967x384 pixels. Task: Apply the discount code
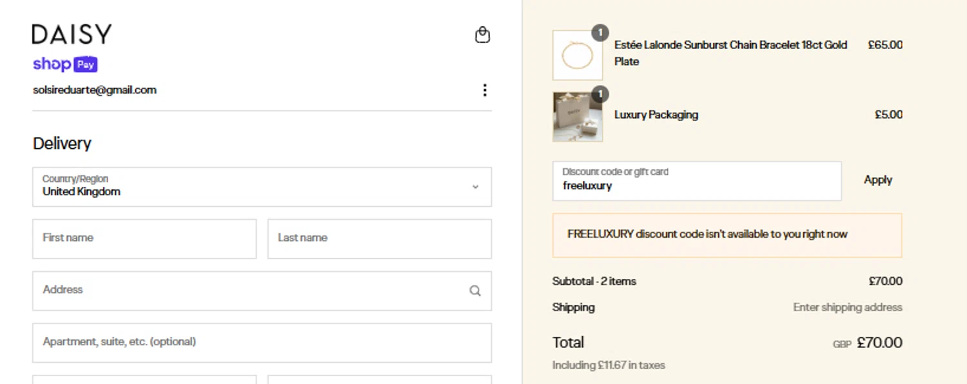coord(878,180)
